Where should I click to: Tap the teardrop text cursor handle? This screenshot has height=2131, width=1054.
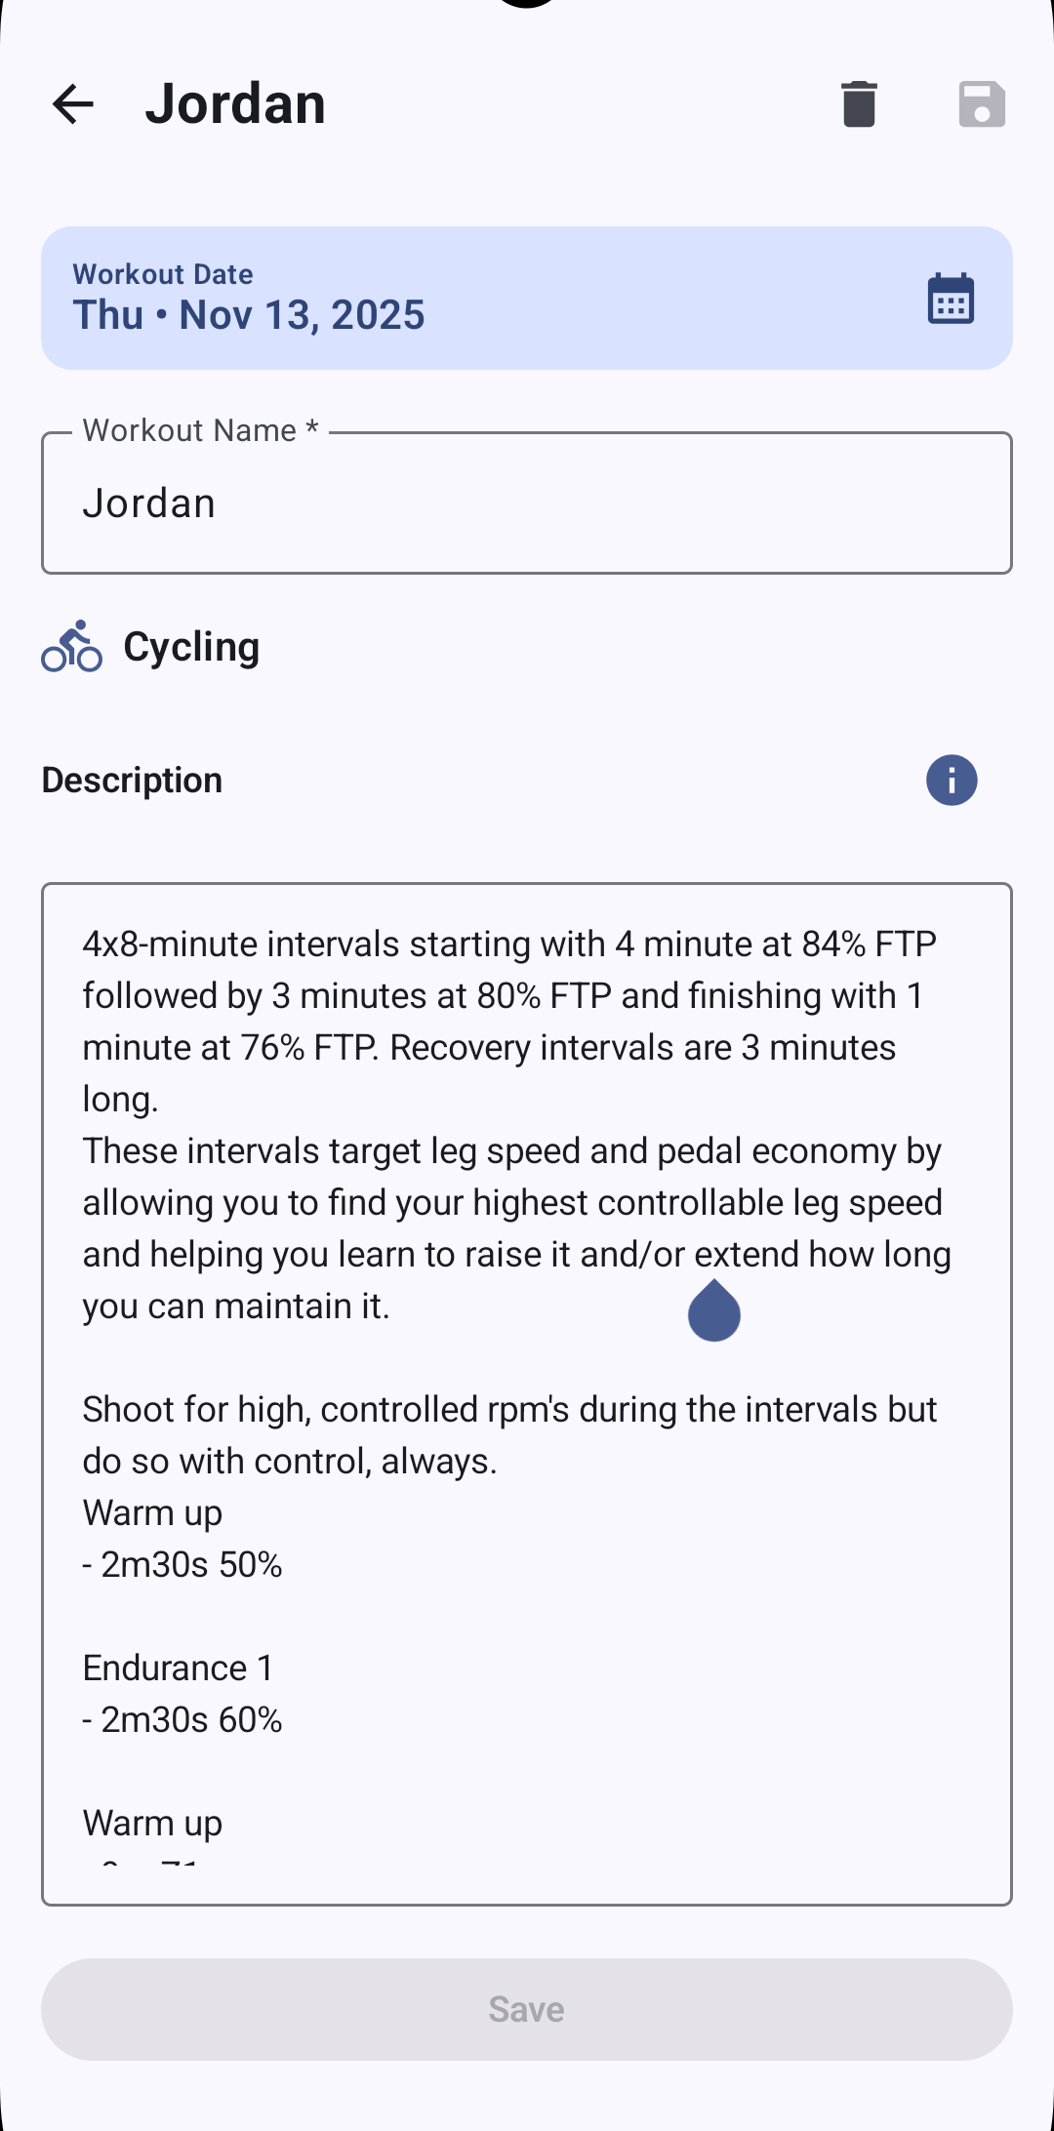click(x=714, y=1312)
